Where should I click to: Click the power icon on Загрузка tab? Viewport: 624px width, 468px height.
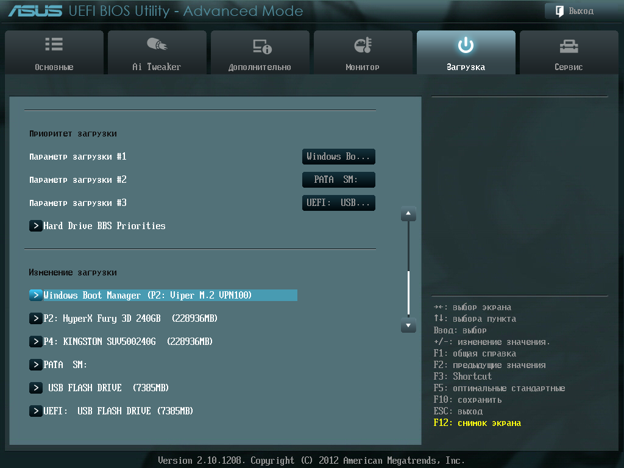466,45
